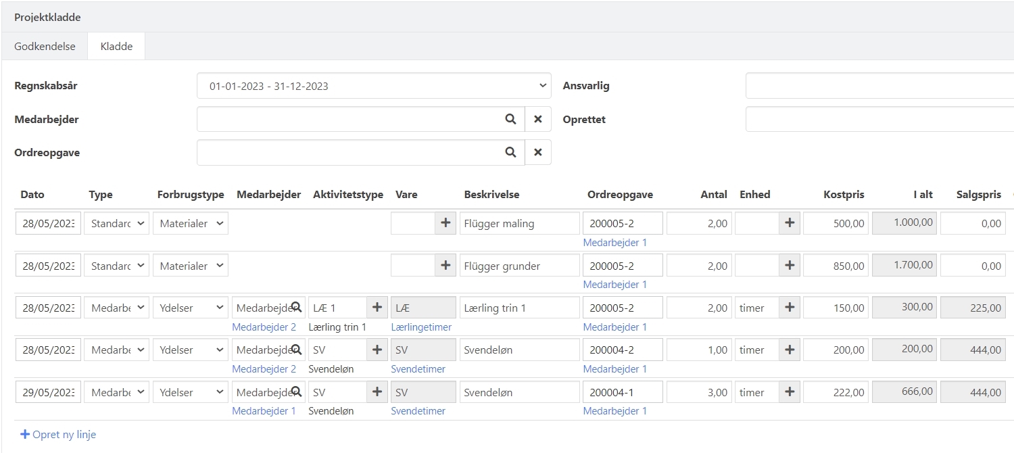The width and height of the screenshot is (1014, 453).
Task: Click the Ansvarlig input field
Action: (x=879, y=86)
